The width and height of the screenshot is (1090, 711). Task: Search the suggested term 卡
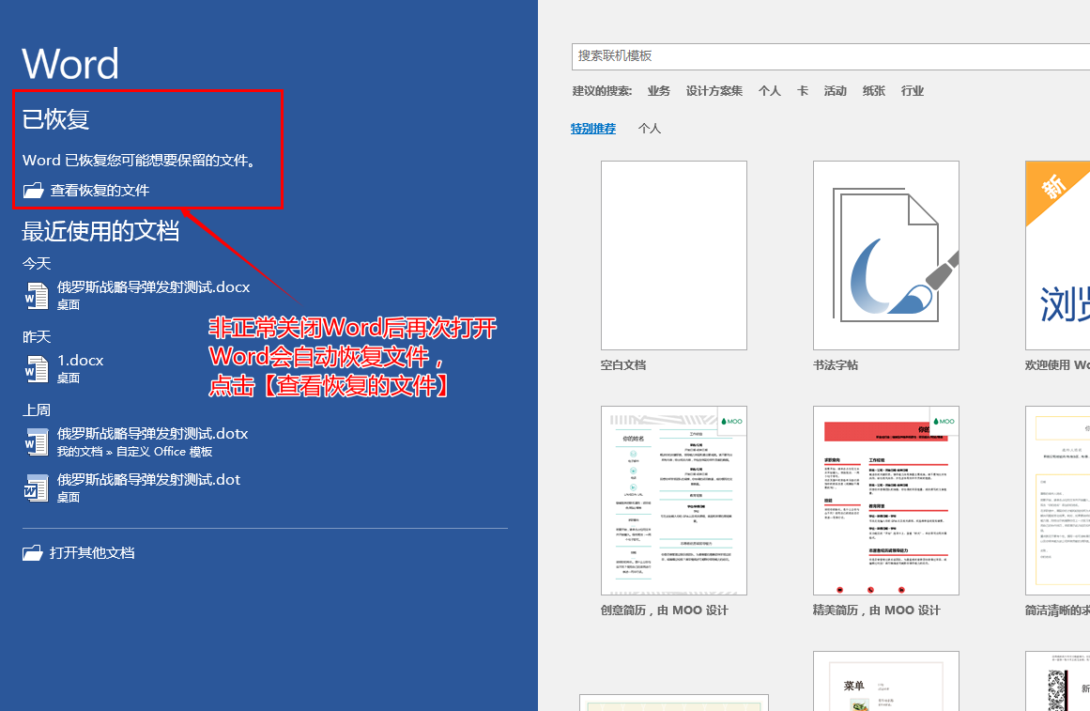(802, 91)
